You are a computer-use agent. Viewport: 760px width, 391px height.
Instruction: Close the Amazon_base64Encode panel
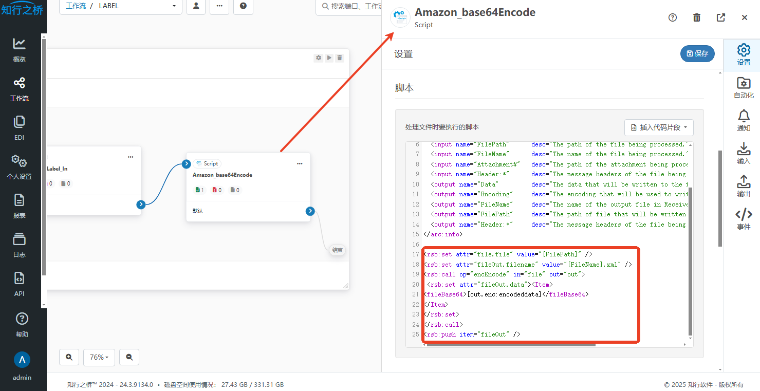[x=745, y=17]
